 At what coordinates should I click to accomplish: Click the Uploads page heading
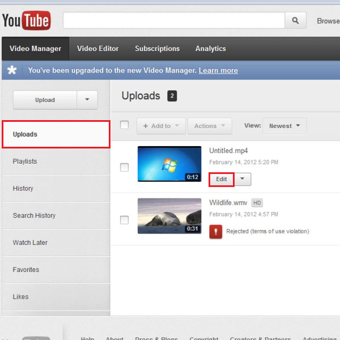coord(141,96)
